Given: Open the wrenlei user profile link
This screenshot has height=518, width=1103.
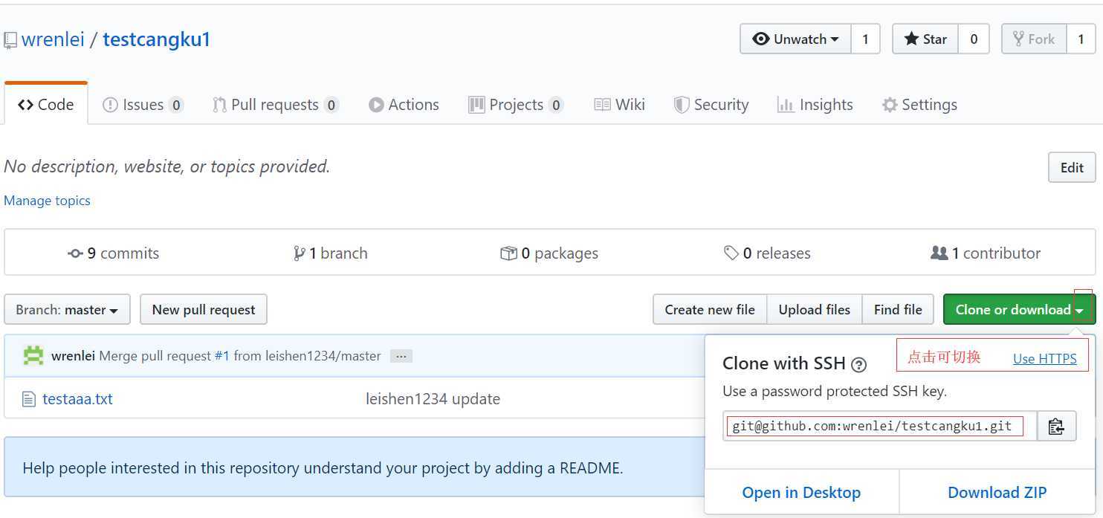Looking at the screenshot, I should point(53,39).
